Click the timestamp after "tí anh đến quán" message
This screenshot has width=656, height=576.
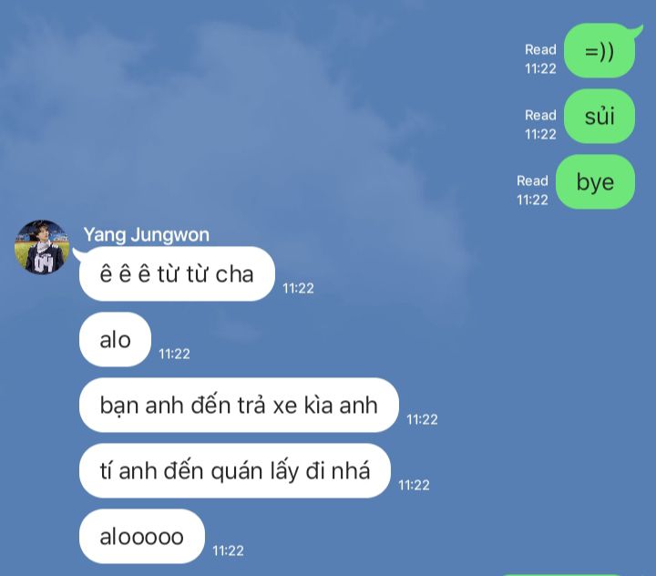[414, 485]
